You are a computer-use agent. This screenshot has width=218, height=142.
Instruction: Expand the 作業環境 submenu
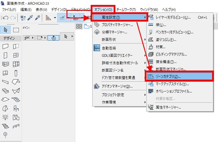click(119, 102)
